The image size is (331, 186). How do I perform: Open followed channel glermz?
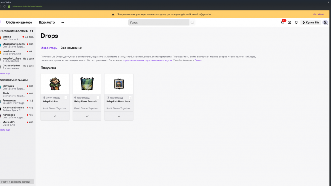pos(17,38)
